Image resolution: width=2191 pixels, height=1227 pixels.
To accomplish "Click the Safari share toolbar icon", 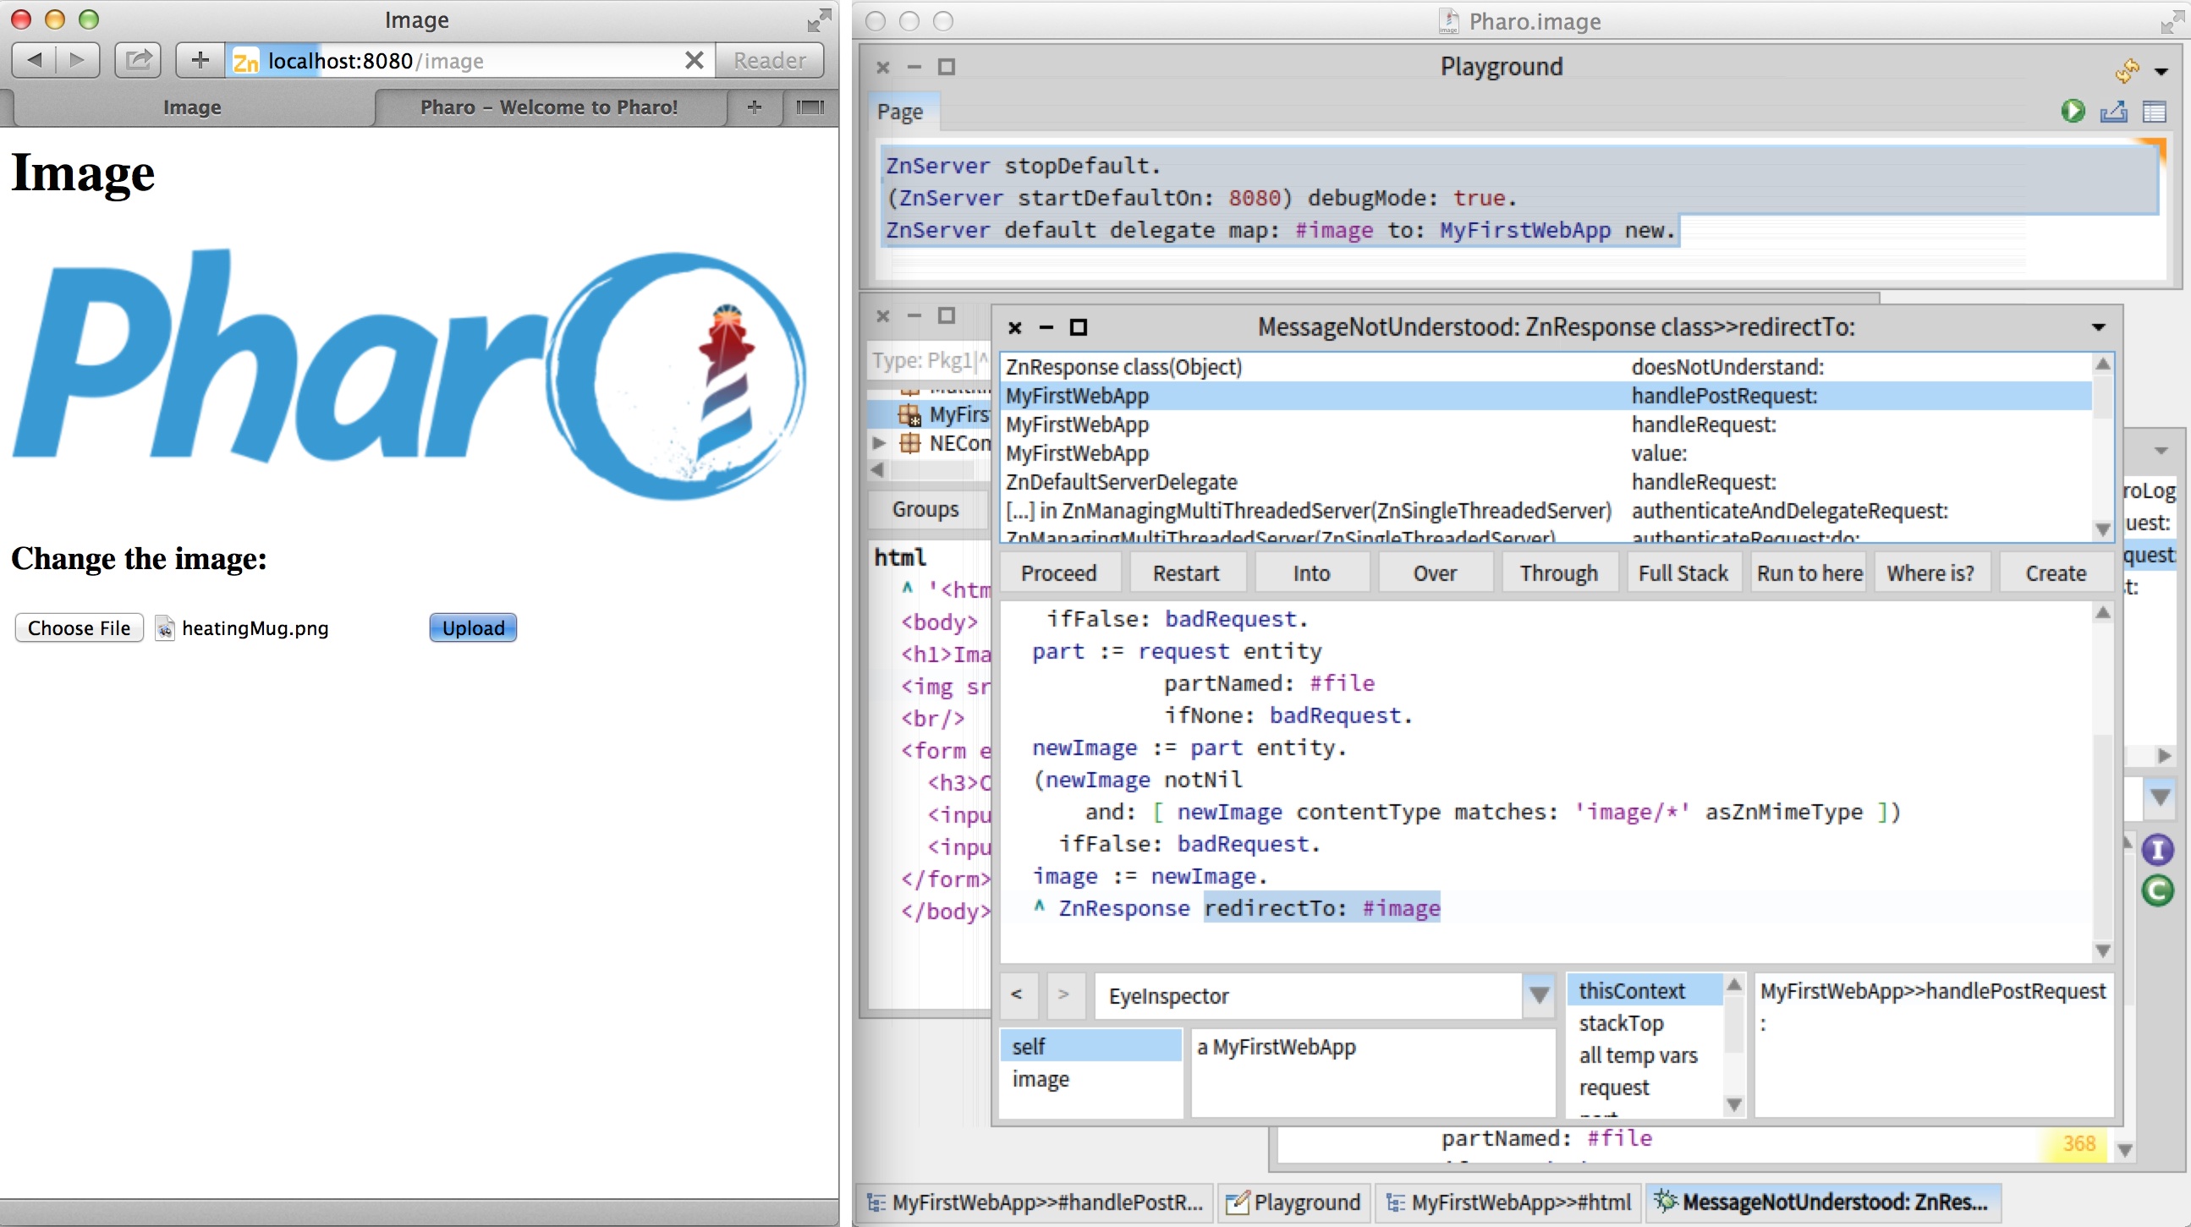I will pyautogui.click(x=138, y=60).
